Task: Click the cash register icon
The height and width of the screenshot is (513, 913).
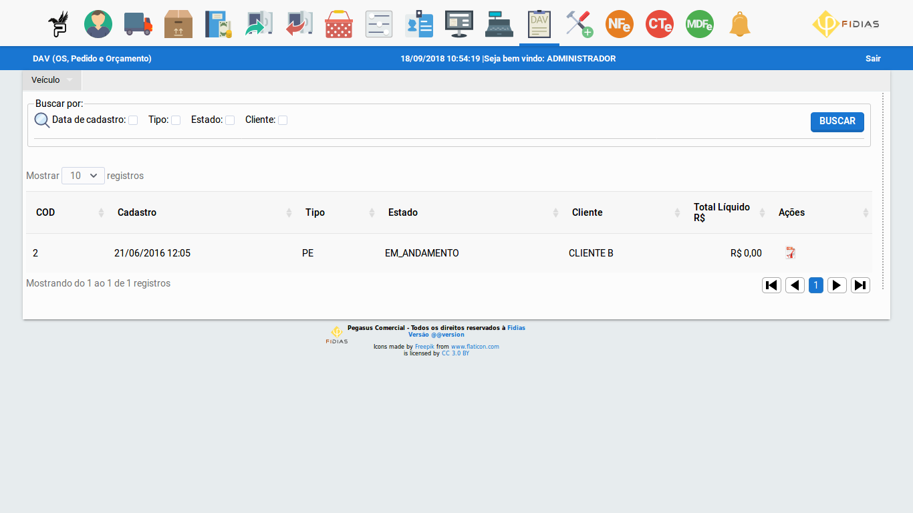Action: [x=499, y=24]
